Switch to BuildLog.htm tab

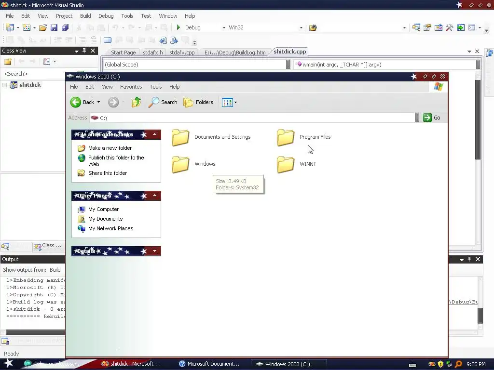[x=235, y=53]
